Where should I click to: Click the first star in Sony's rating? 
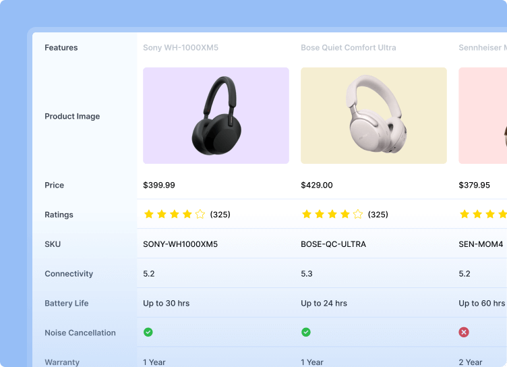pyautogui.click(x=149, y=215)
